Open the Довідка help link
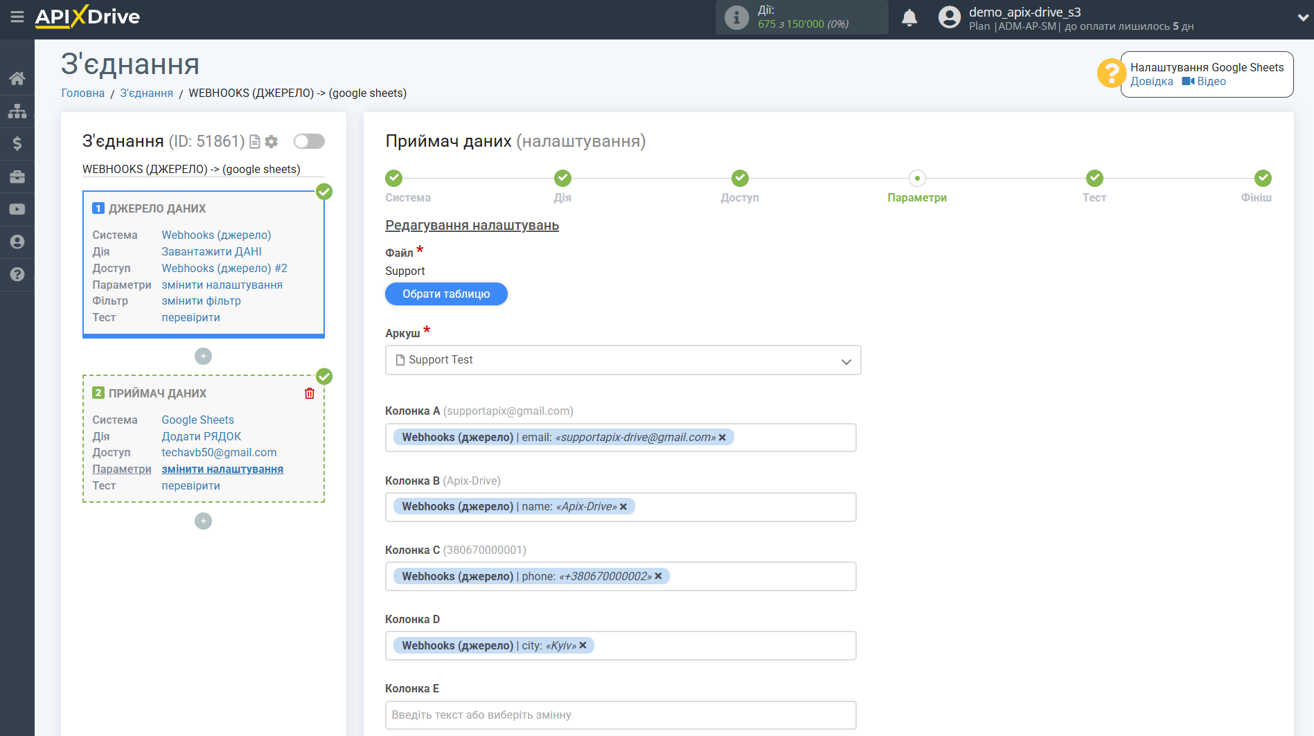 pos(1151,81)
